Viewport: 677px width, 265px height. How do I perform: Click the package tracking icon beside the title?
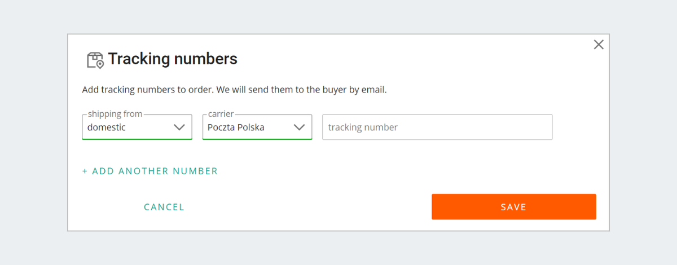coord(95,60)
